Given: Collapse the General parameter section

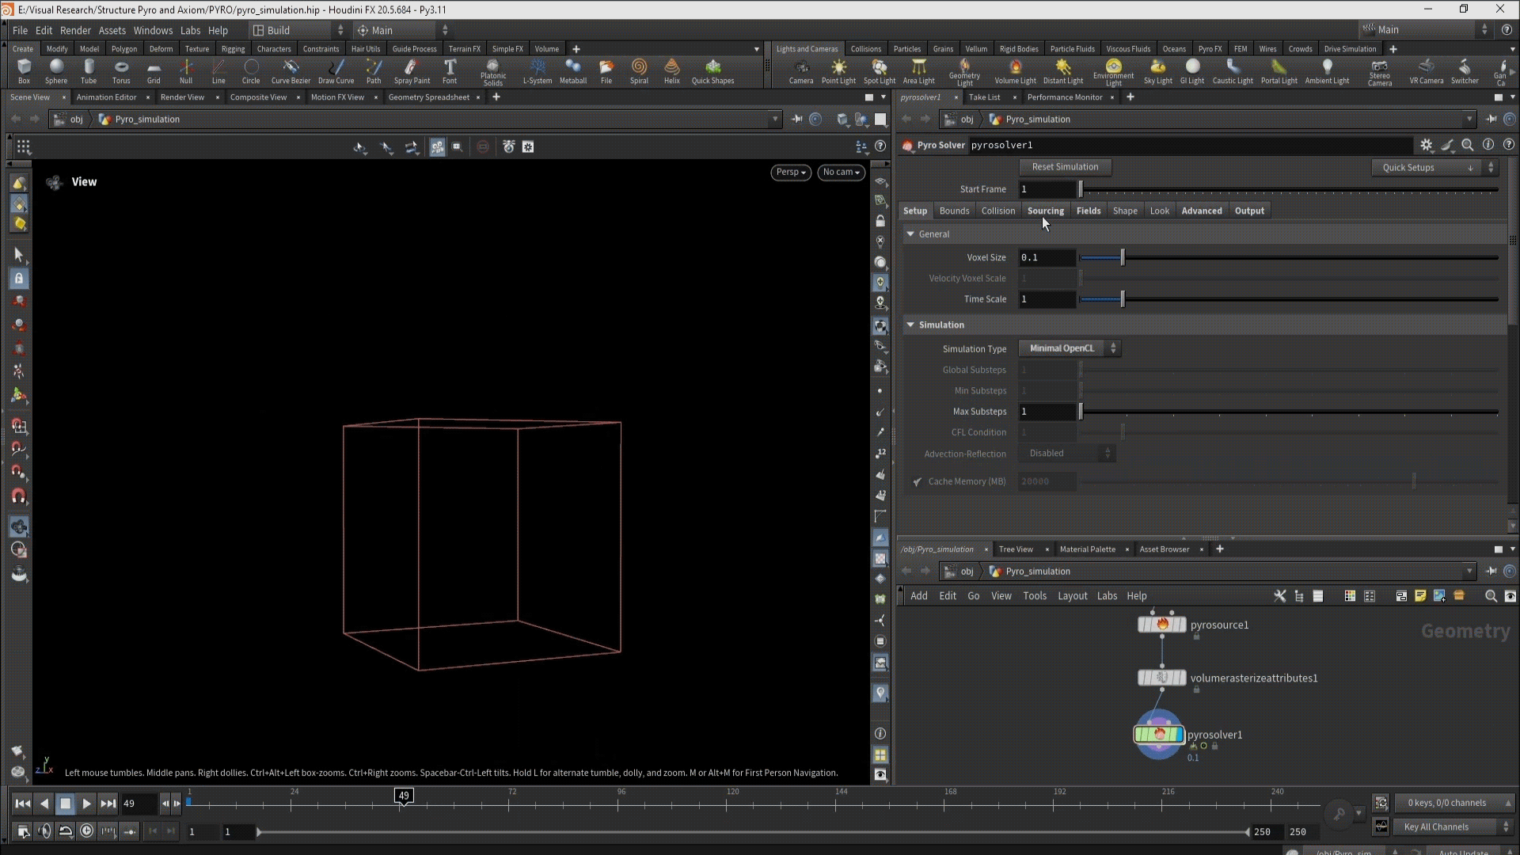Looking at the screenshot, I should [910, 234].
